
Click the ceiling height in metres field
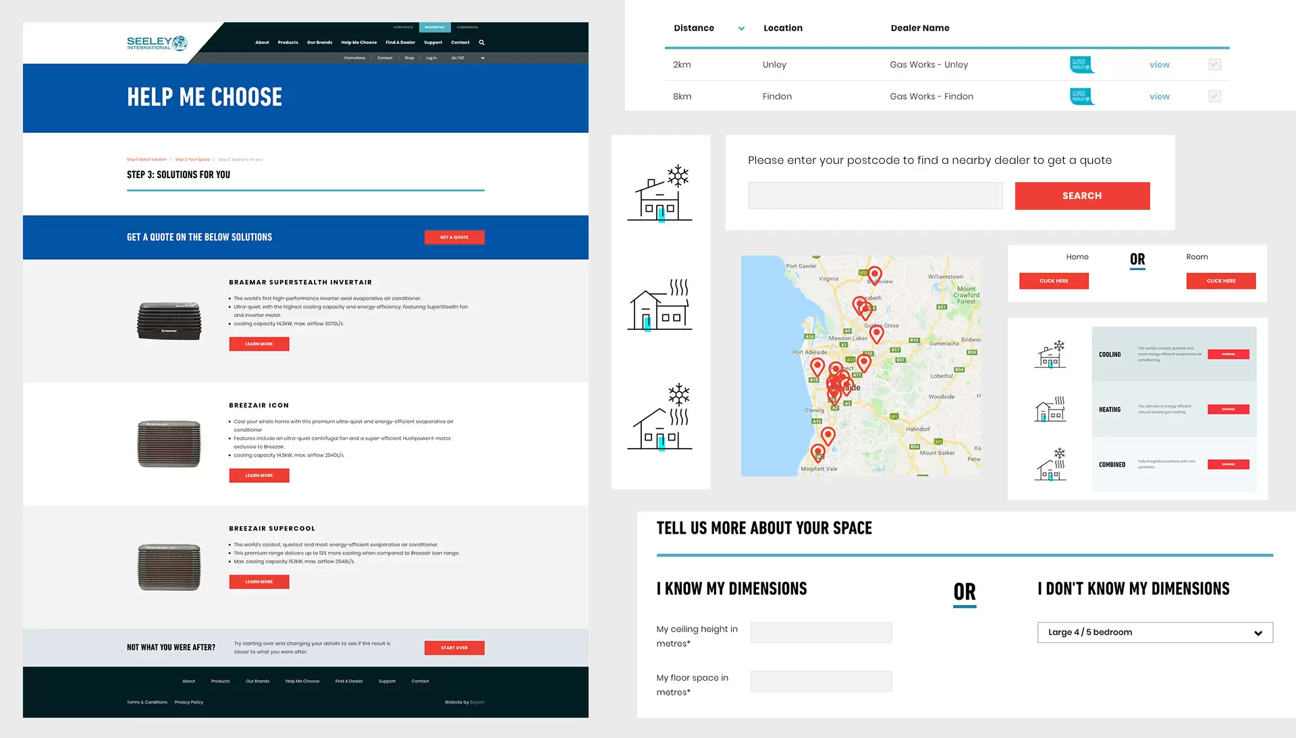(x=821, y=632)
